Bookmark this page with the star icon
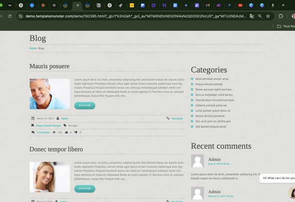Image resolution: width=295 pixels, height=202 pixels. point(268,16)
